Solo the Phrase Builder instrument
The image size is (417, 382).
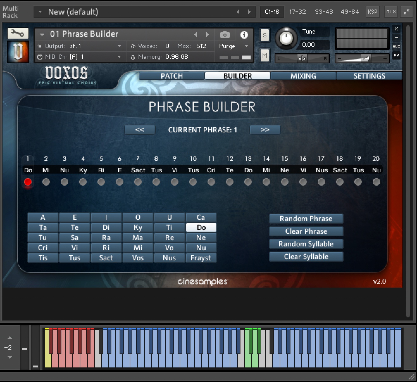tap(265, 35)
